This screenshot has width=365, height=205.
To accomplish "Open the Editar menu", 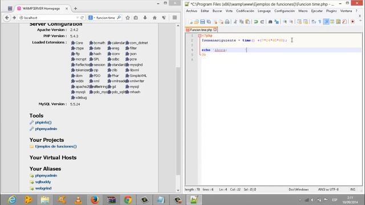I will 205,11.
